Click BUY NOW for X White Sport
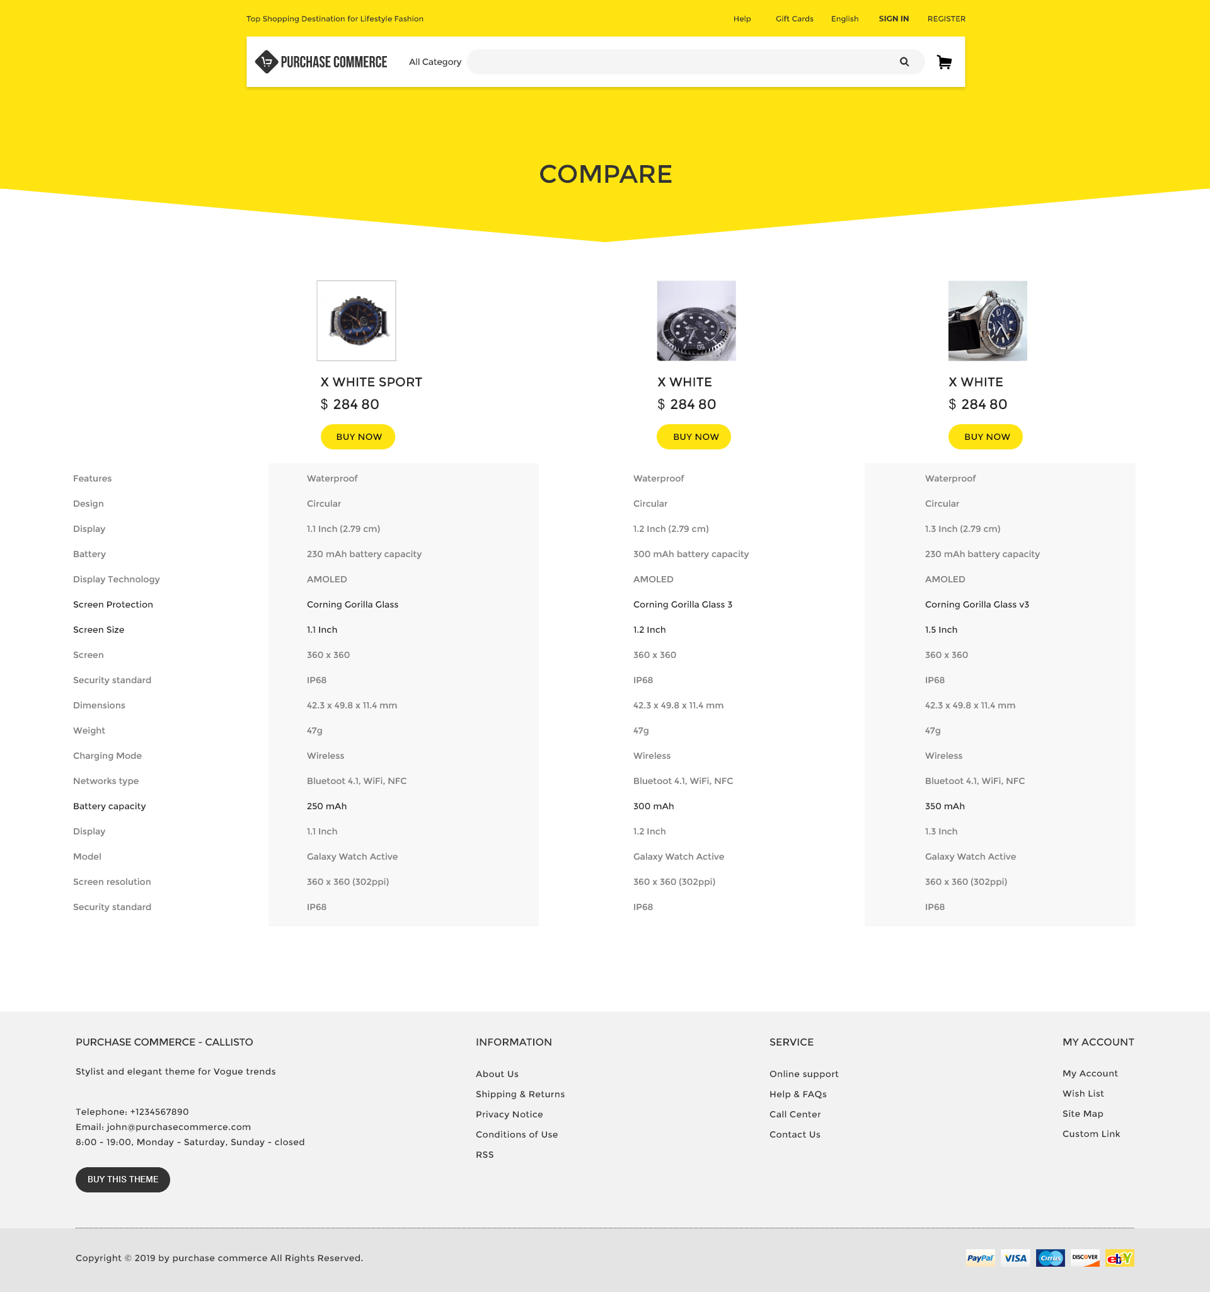Image resolution: width=1210 pixels, height=1292 pixels. click(x=357, y=437)
